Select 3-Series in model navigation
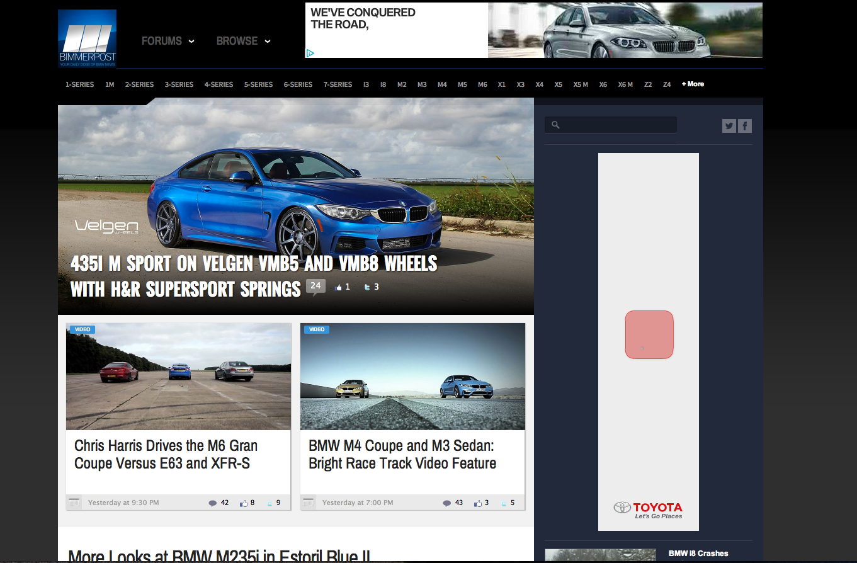857x563 pixels. click(179, 84)
